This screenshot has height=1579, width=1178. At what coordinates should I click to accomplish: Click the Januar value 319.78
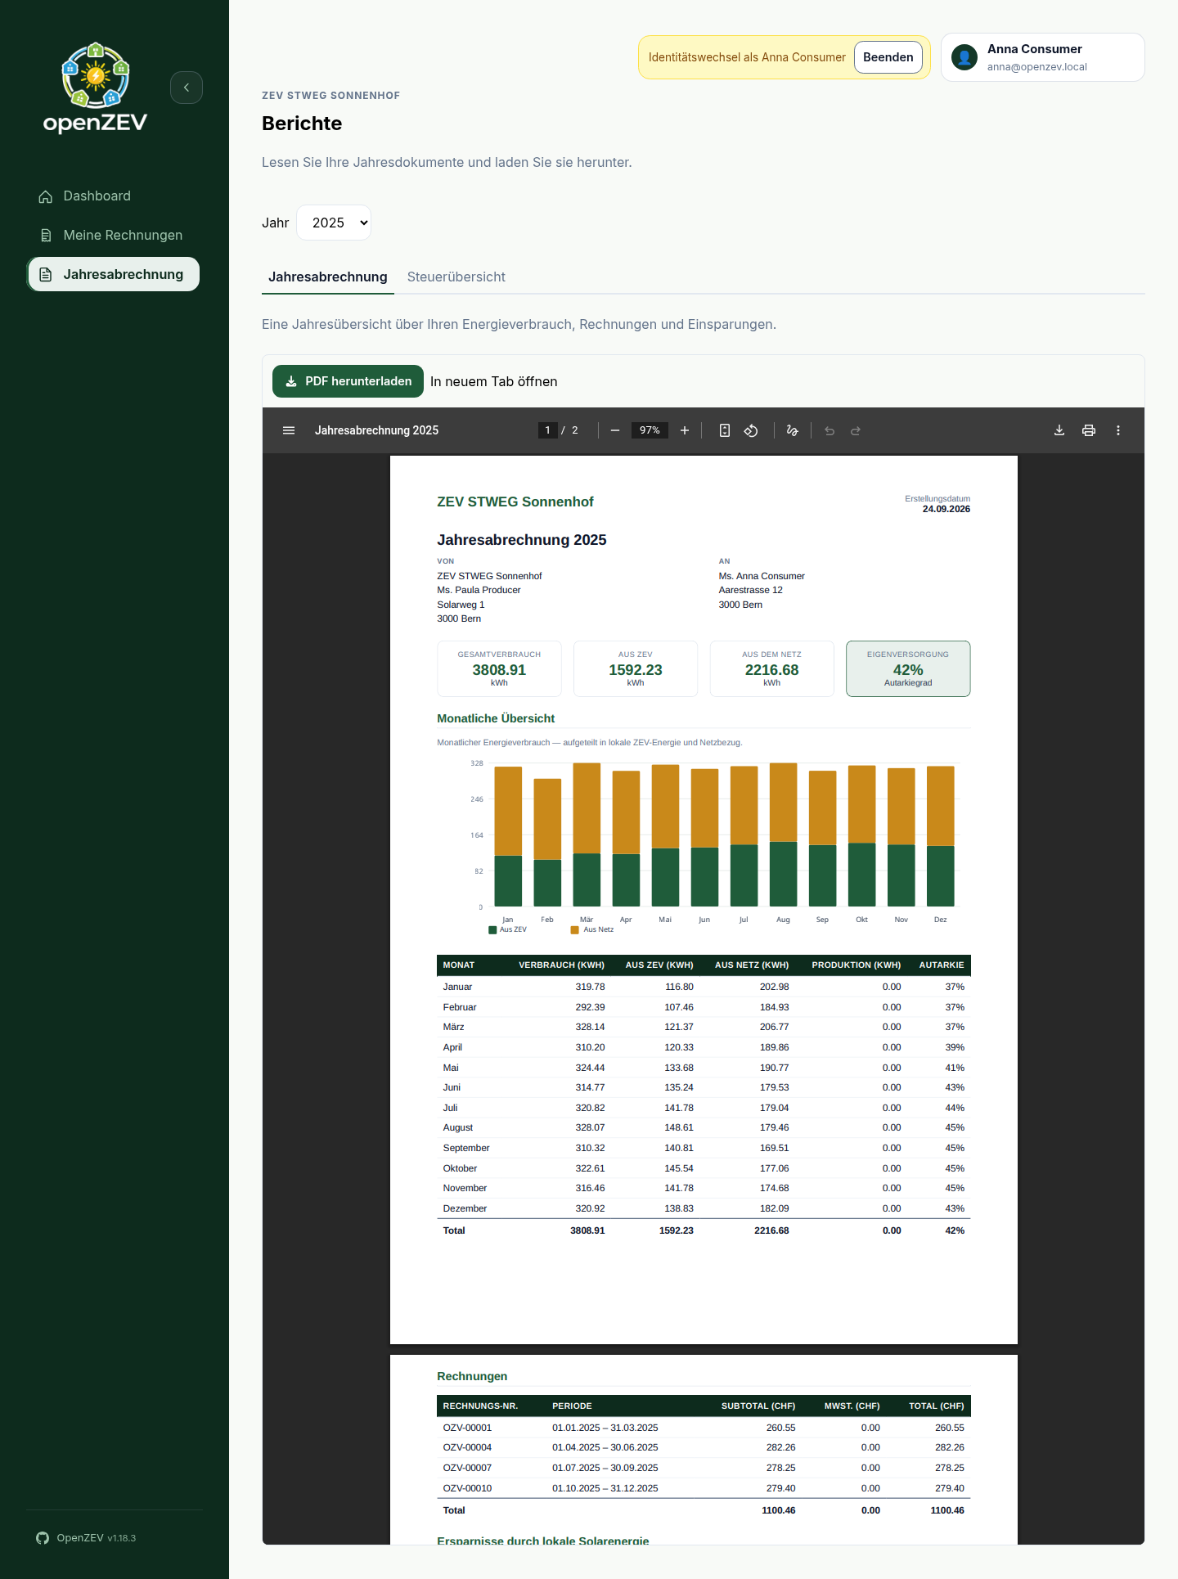pyautogui.click(x=590, y=987)
